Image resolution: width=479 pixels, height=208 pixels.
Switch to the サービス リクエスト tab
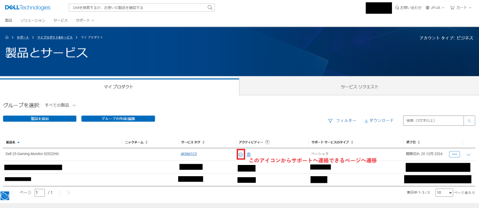coord(359,87)
